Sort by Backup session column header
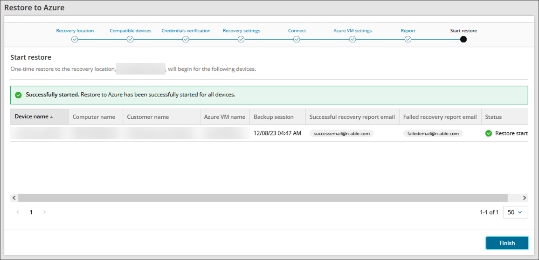Image resolution: width=539 pixels, height=260 pixels. click(x=274, y=117)
